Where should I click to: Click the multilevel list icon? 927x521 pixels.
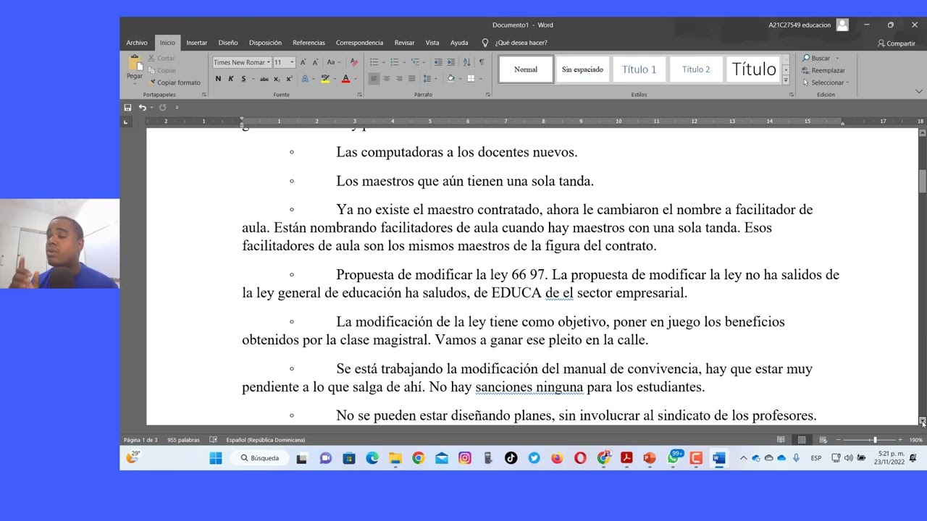[x=416, y=62]
